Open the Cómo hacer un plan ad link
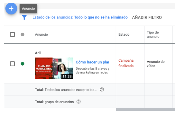175x116 pixels. (x=92, y=62)
